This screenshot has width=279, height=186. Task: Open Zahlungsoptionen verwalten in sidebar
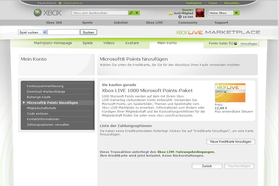point(48,125)
